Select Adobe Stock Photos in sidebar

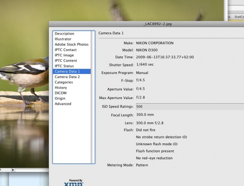(x=71, y=45)
